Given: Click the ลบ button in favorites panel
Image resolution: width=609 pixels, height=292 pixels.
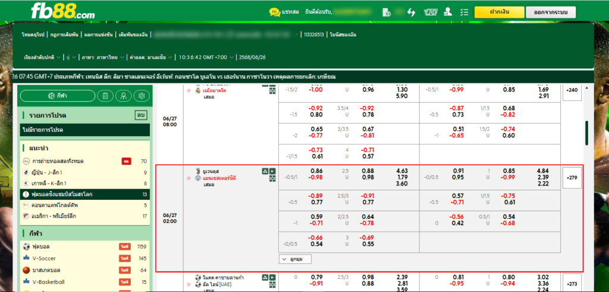Looking at the screenshot, I should pos(140,115).
